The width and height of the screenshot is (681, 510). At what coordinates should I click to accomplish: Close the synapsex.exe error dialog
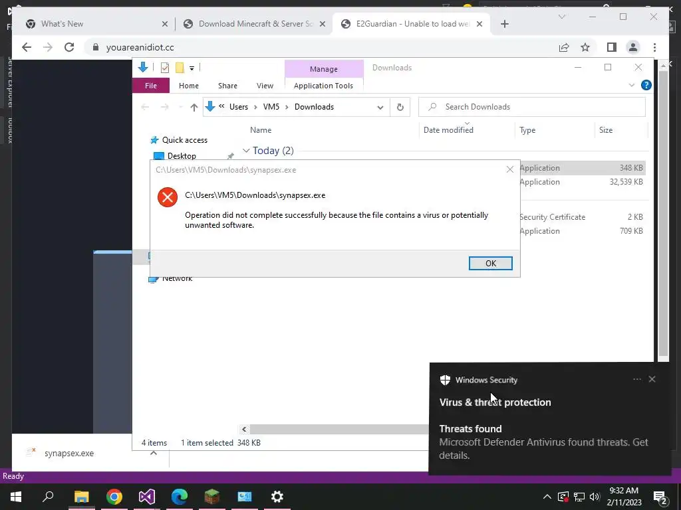click(x=510, y=169)
